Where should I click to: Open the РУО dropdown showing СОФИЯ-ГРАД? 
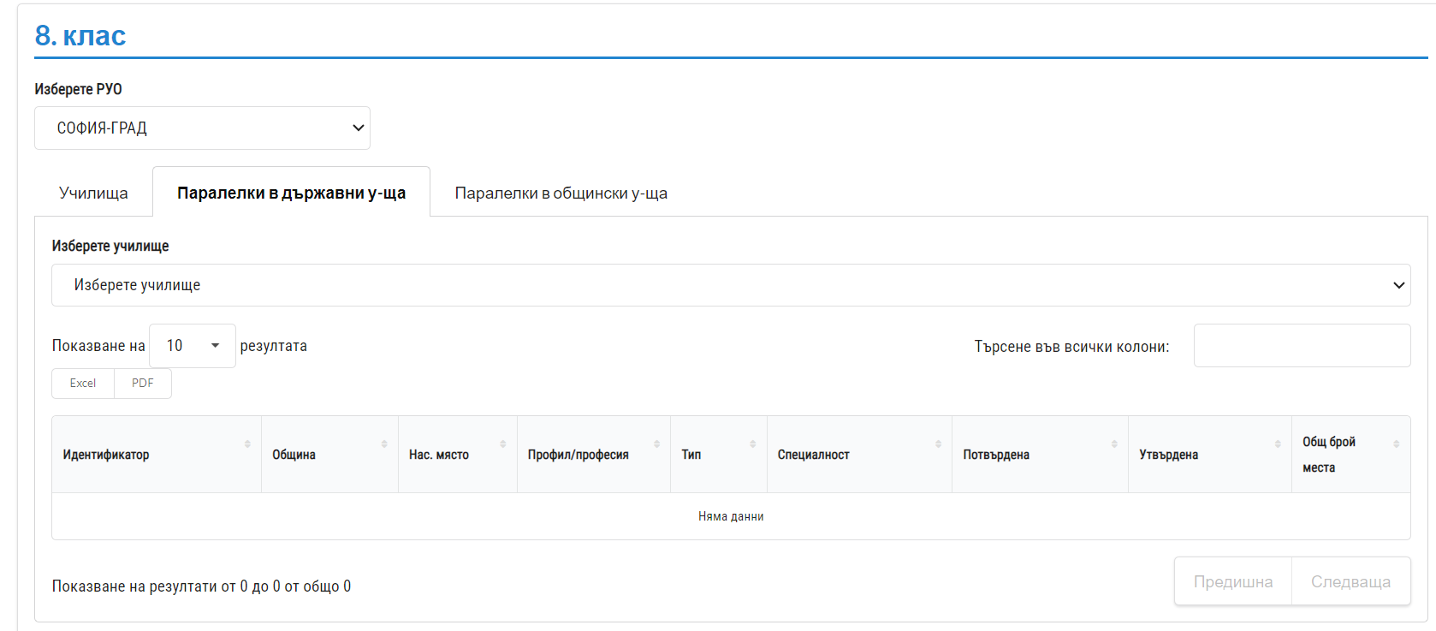tap(202, 128)
